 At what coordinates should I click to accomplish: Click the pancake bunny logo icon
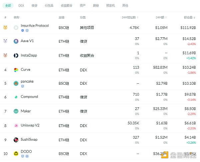click(x=16, y=83)
